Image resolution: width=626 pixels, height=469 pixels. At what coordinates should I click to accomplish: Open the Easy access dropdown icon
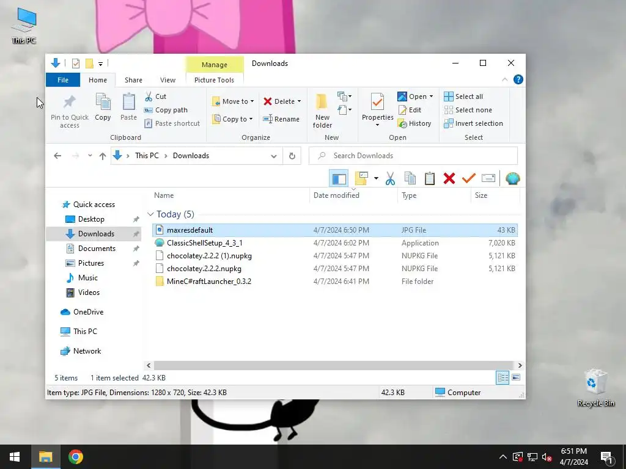tap(345, 110)
